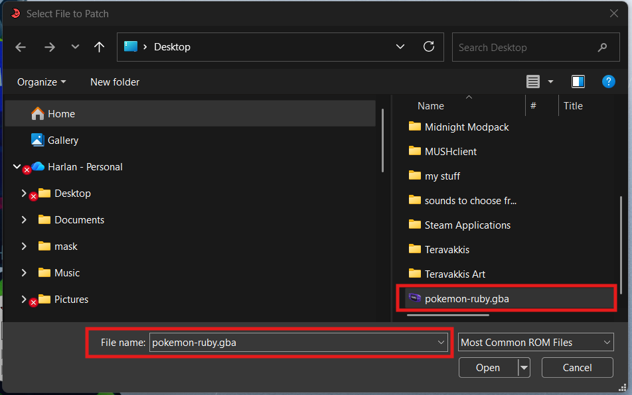This screenshot has height=395, width=632.
Task: Cancel the file dialog
Action: (x=577, y=368)
